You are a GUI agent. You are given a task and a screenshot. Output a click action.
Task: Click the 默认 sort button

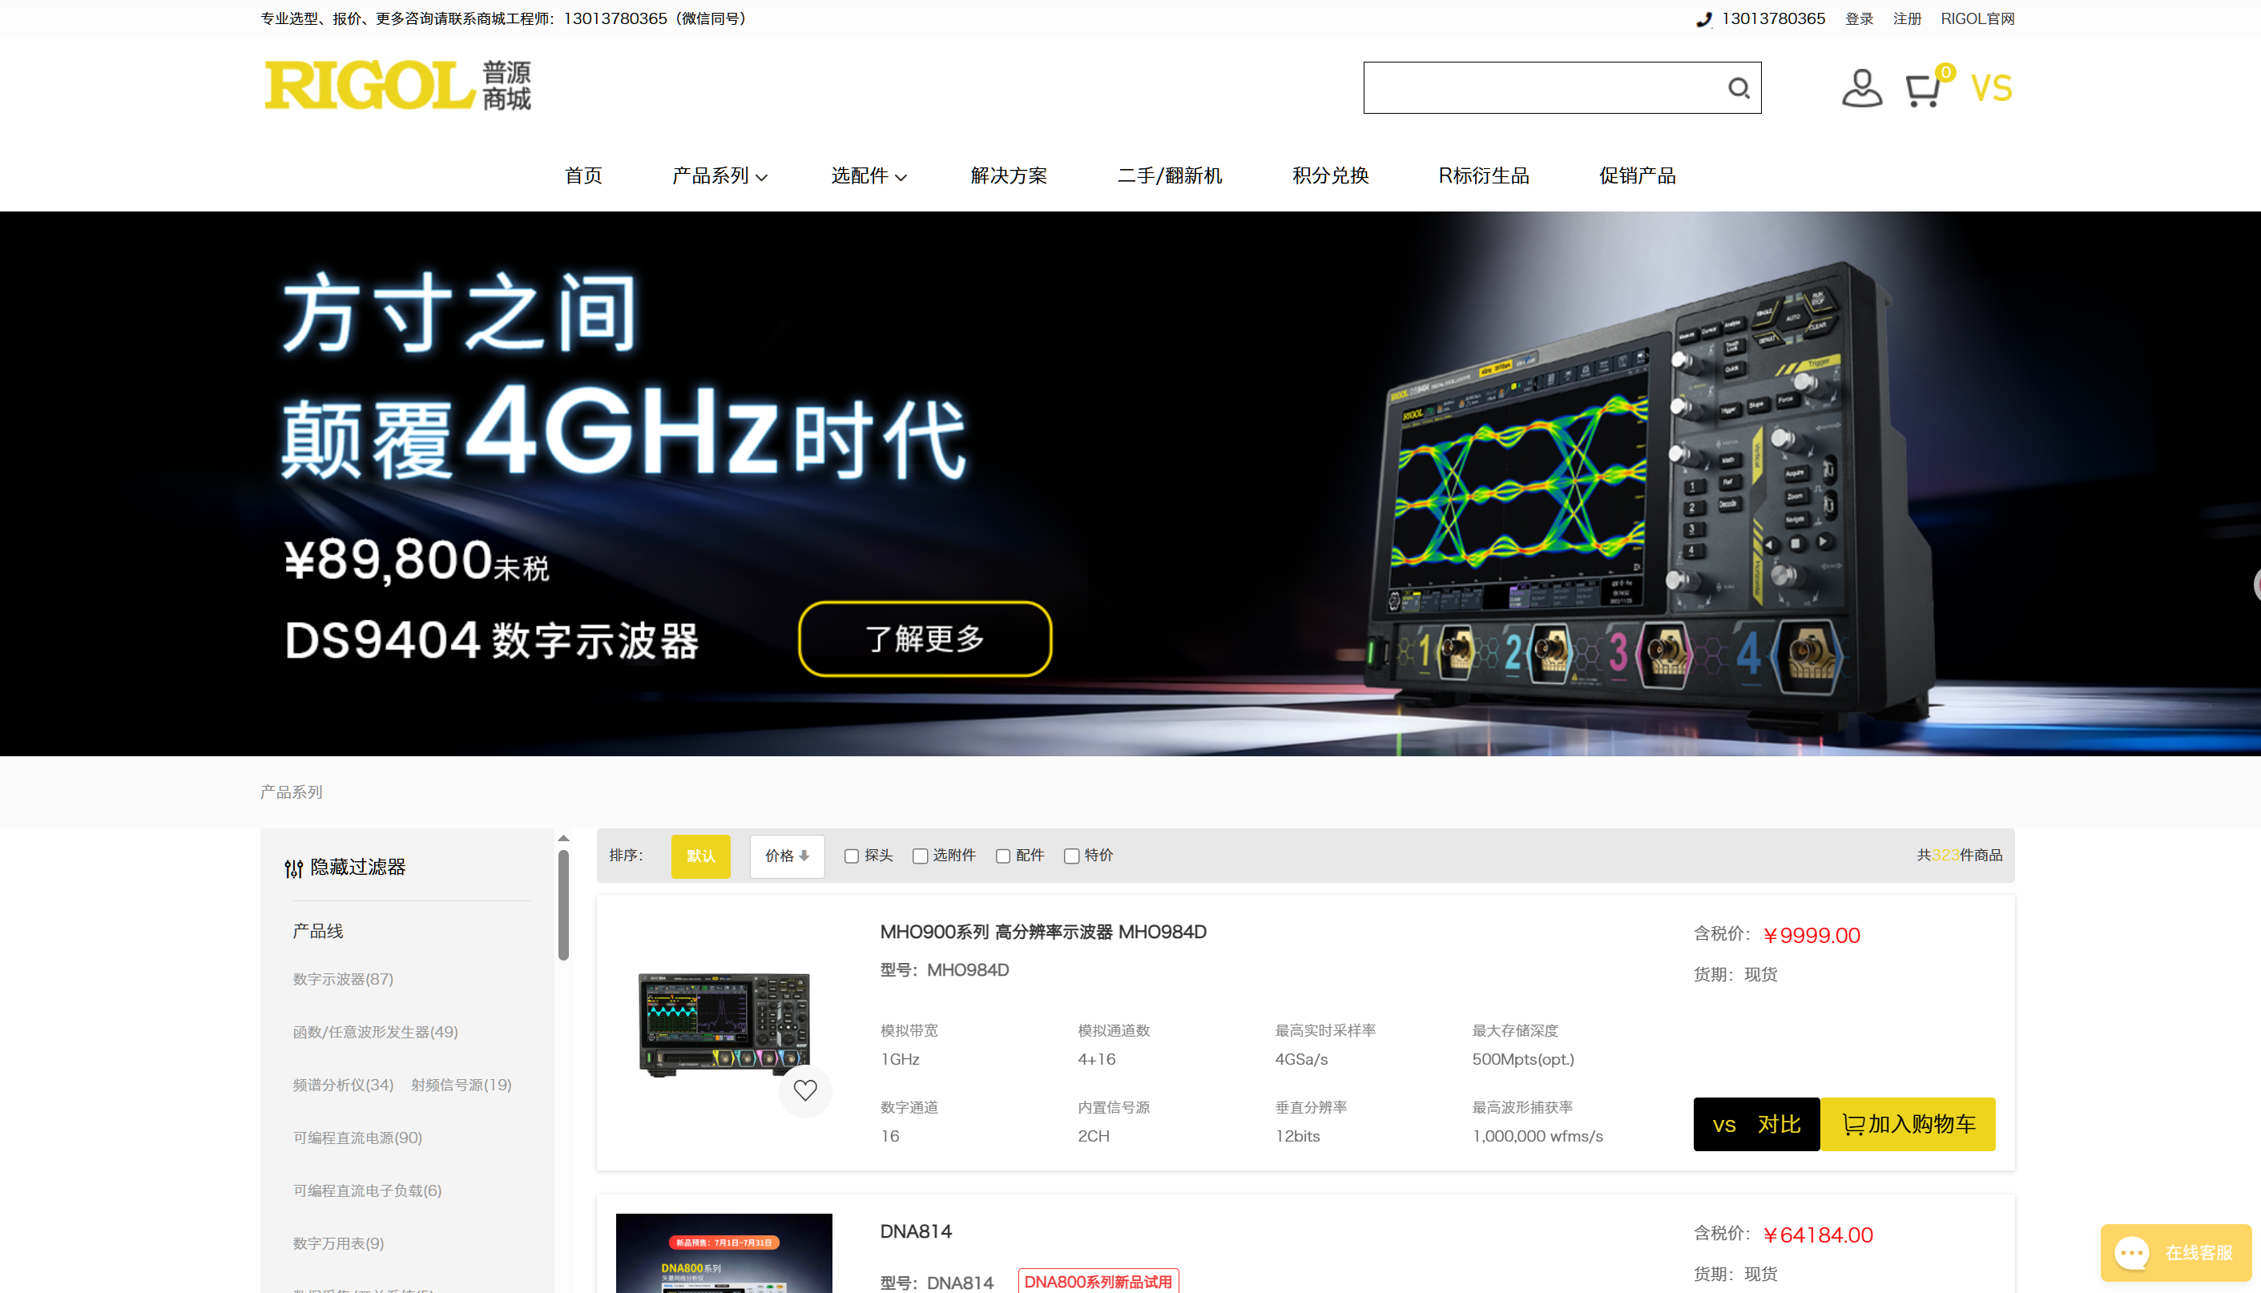[x=701, y=856]
